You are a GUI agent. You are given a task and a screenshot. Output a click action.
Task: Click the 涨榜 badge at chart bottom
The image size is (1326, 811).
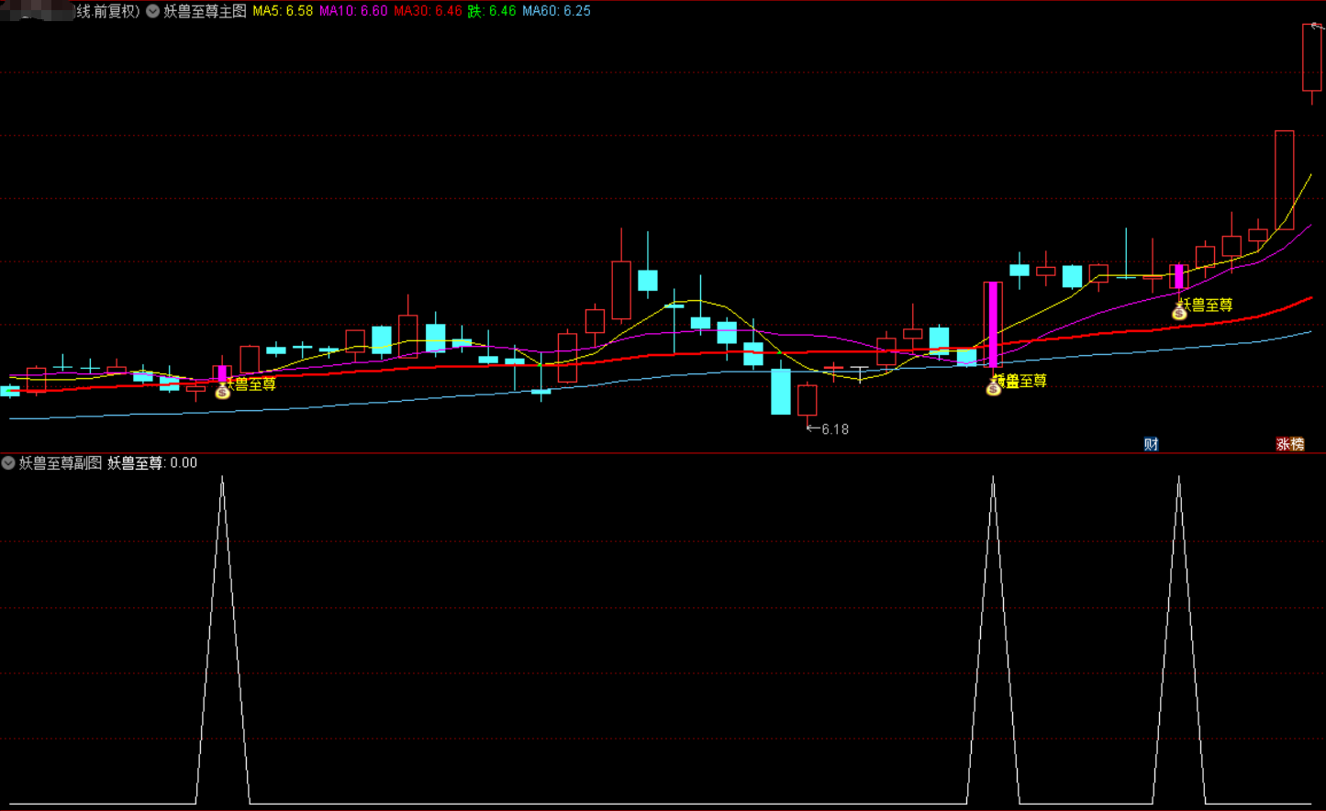1290,444
